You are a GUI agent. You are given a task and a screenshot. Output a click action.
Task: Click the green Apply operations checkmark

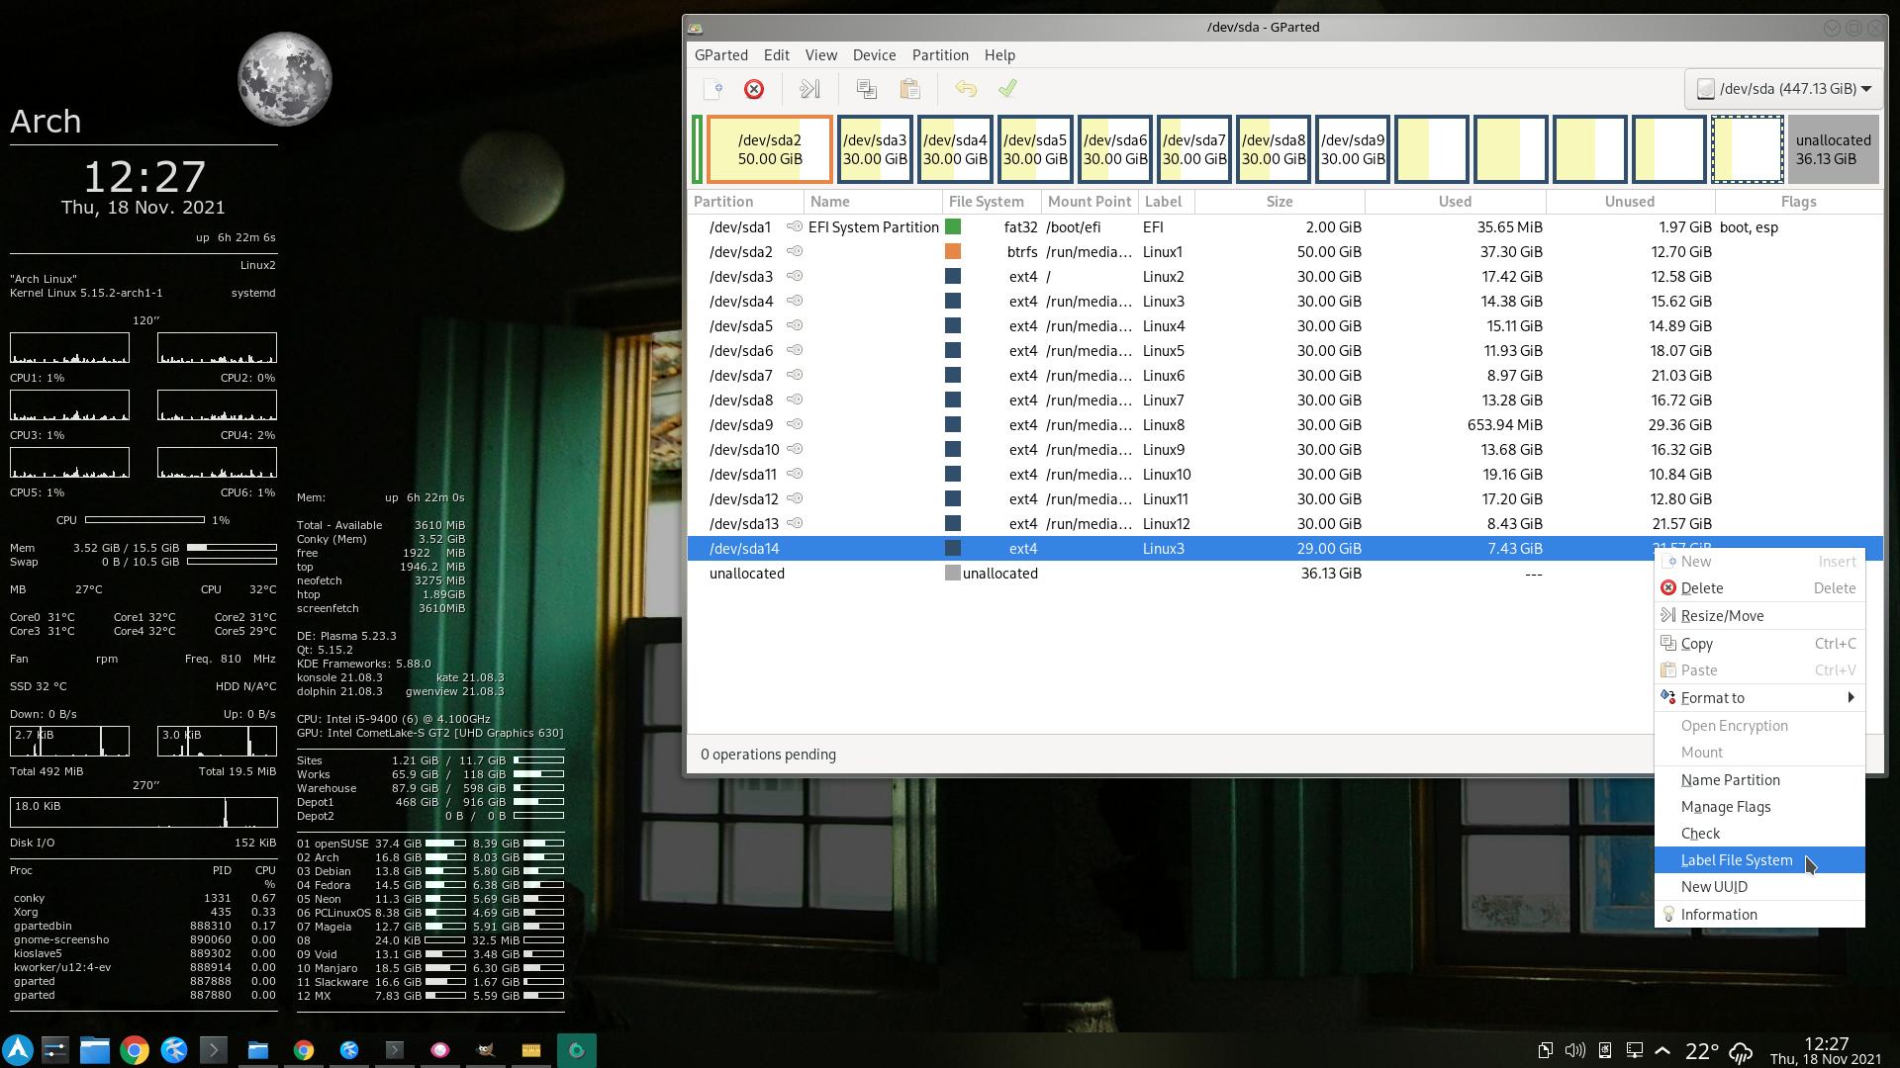(x=1007, y=89)
